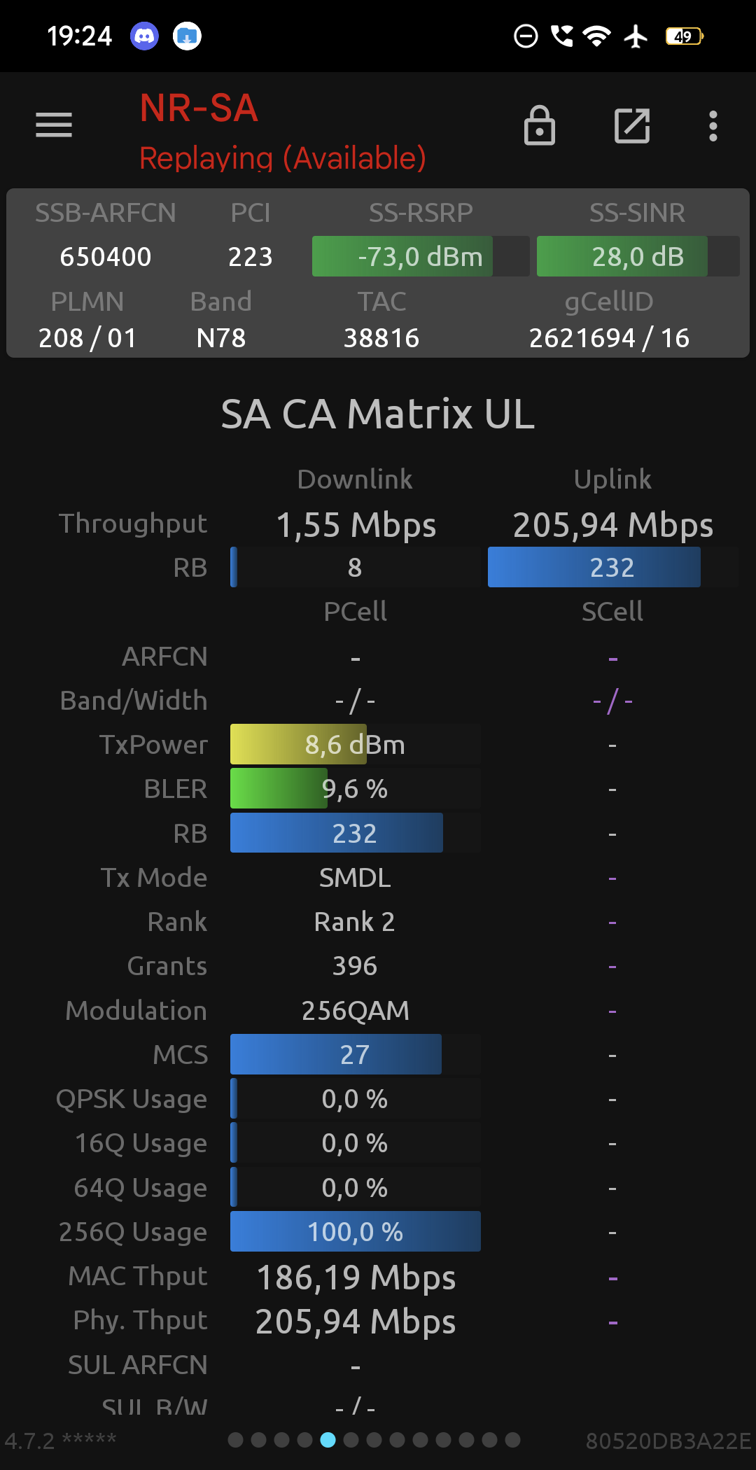Tap the Replaying (Available) status text
The height and width of the screenshot is (1470, 756).
click(x=283, y=158)
